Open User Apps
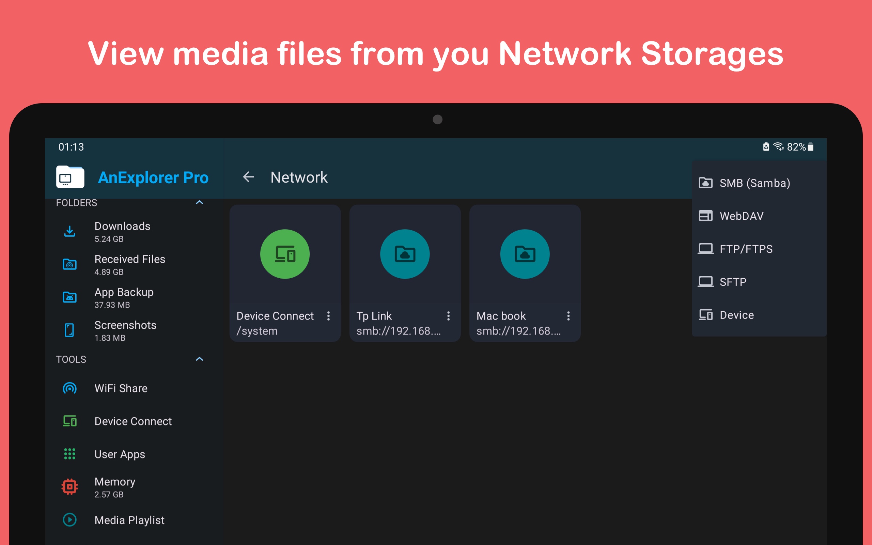Viewport: 872px width, 545px height. (119, 454)
